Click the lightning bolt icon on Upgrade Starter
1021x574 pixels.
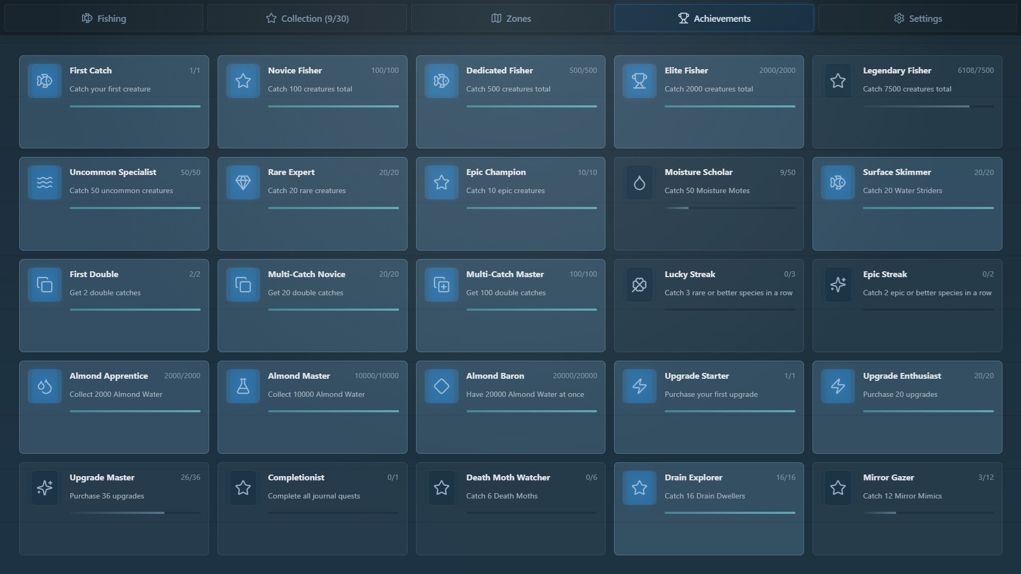click(639, 386)
